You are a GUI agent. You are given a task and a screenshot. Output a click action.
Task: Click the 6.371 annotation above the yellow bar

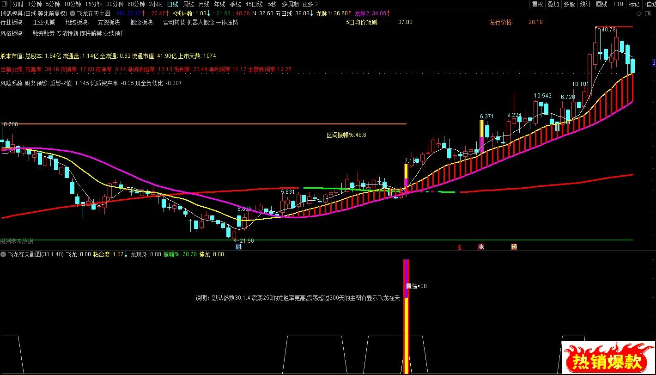pos(487,116)
